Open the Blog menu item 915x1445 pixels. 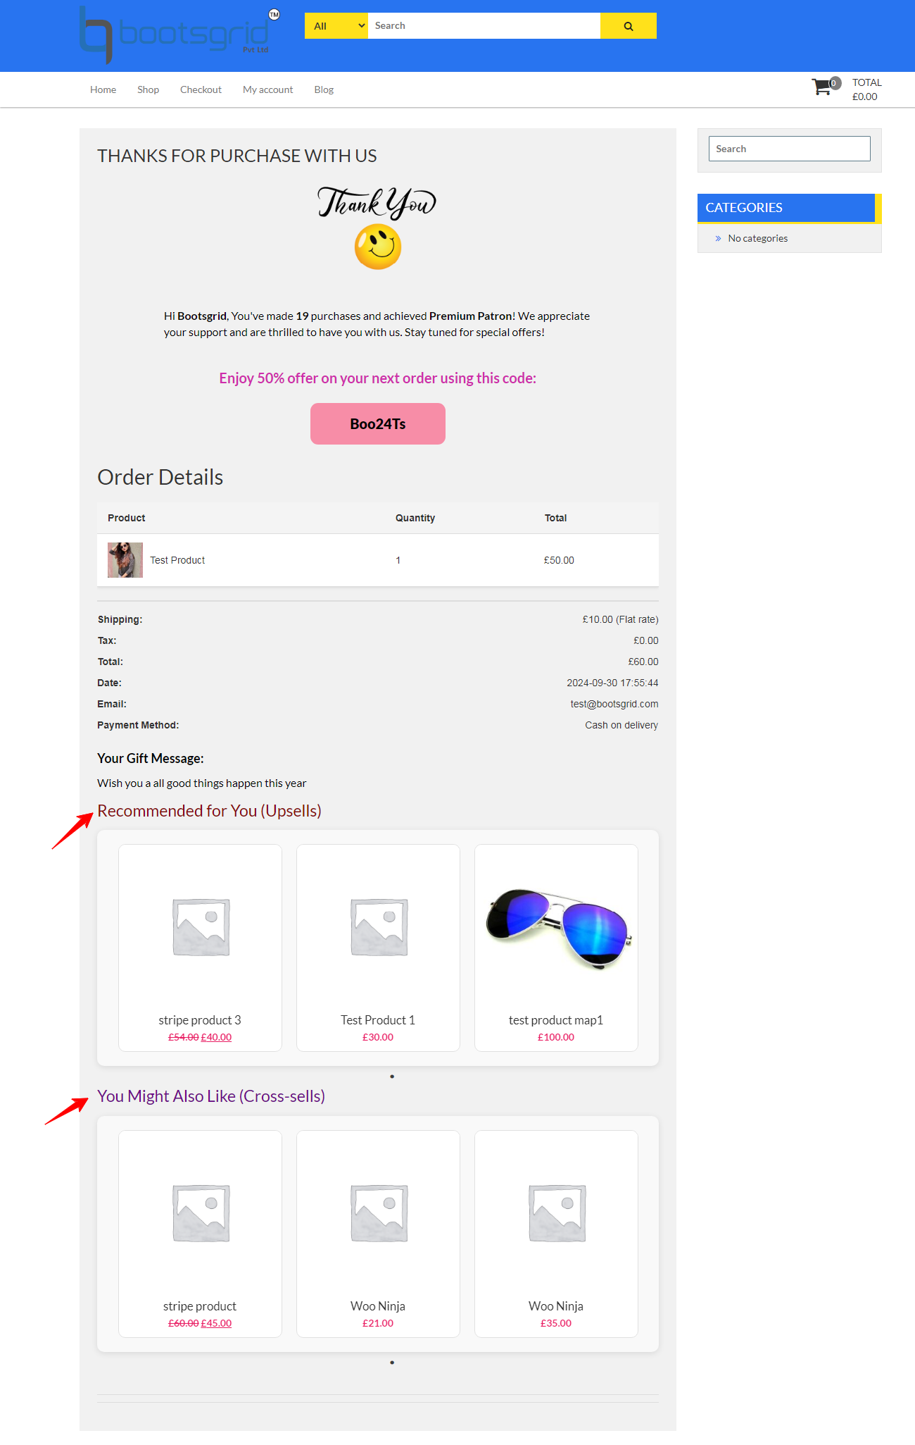point(324,89)
